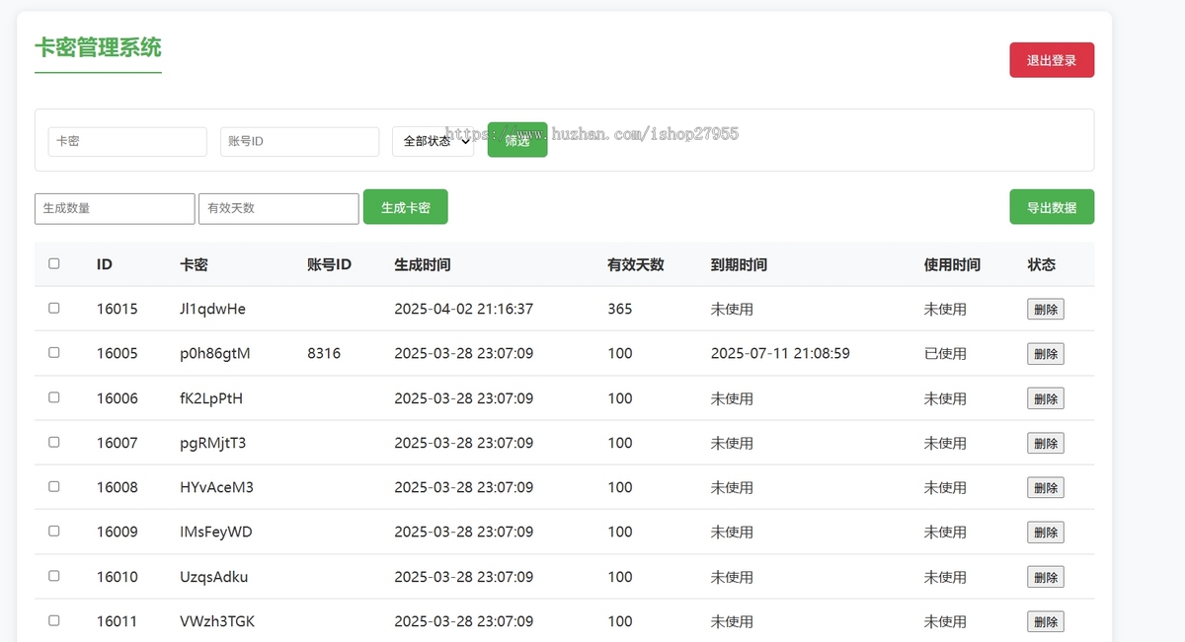Toggle the select-all checkbox in table header
The height and width of the screenshot is (642, 1185).
tap(54, 263)
